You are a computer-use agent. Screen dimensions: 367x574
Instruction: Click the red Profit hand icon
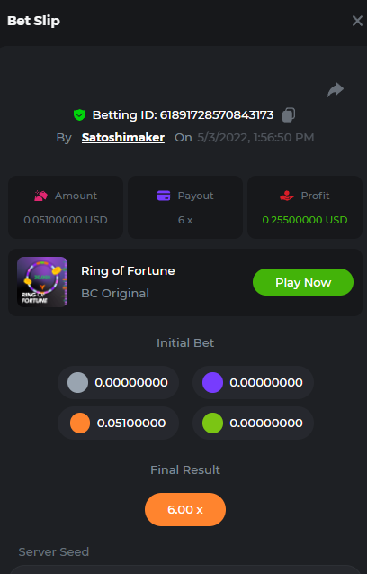point(287,196)
